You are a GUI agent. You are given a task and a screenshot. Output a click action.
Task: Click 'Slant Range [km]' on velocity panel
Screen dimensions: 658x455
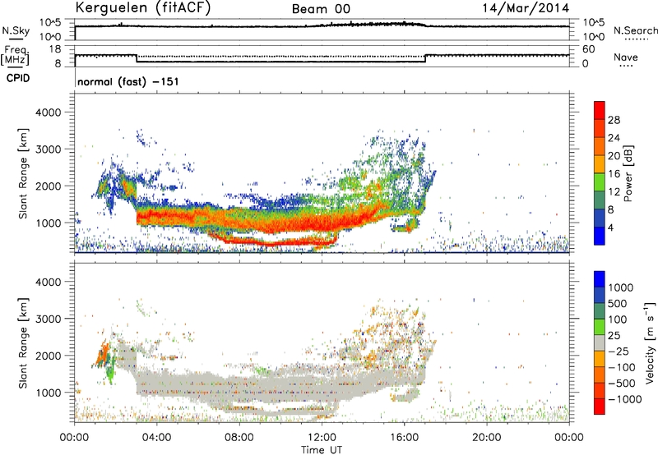(23, 342)
